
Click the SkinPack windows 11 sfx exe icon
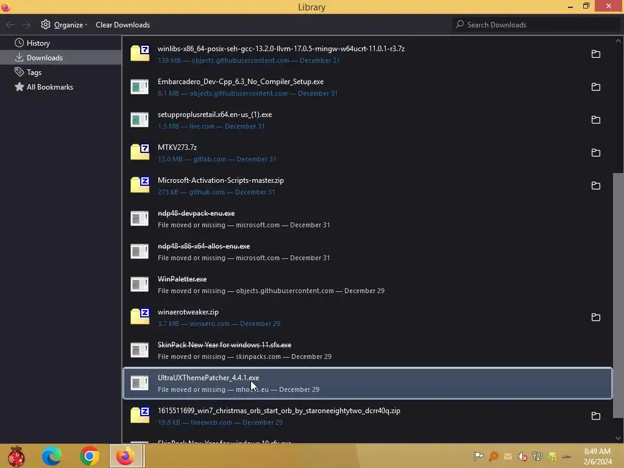coord(140,350)
